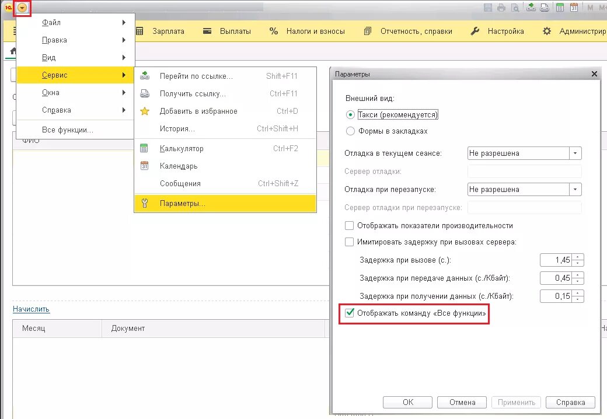Close the Параметры dialog

click(x=594, y=74)
